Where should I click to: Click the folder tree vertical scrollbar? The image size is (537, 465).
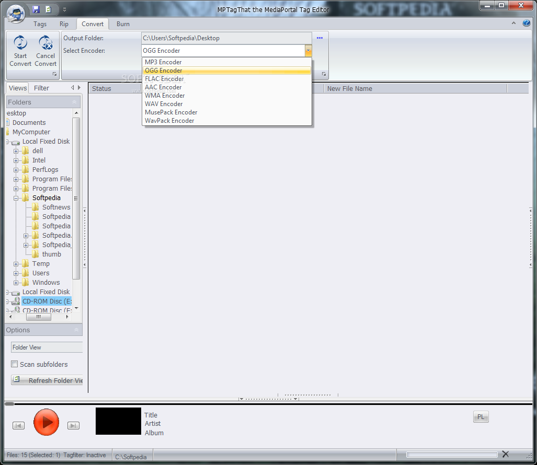(x=76, y=199)
